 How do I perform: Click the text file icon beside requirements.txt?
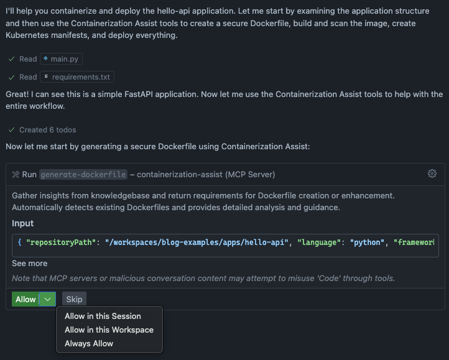[46, 77]
